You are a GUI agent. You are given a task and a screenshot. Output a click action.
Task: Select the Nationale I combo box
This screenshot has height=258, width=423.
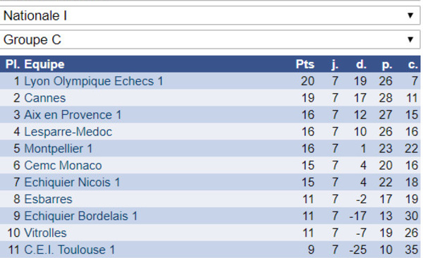click(x=210, y=16)
